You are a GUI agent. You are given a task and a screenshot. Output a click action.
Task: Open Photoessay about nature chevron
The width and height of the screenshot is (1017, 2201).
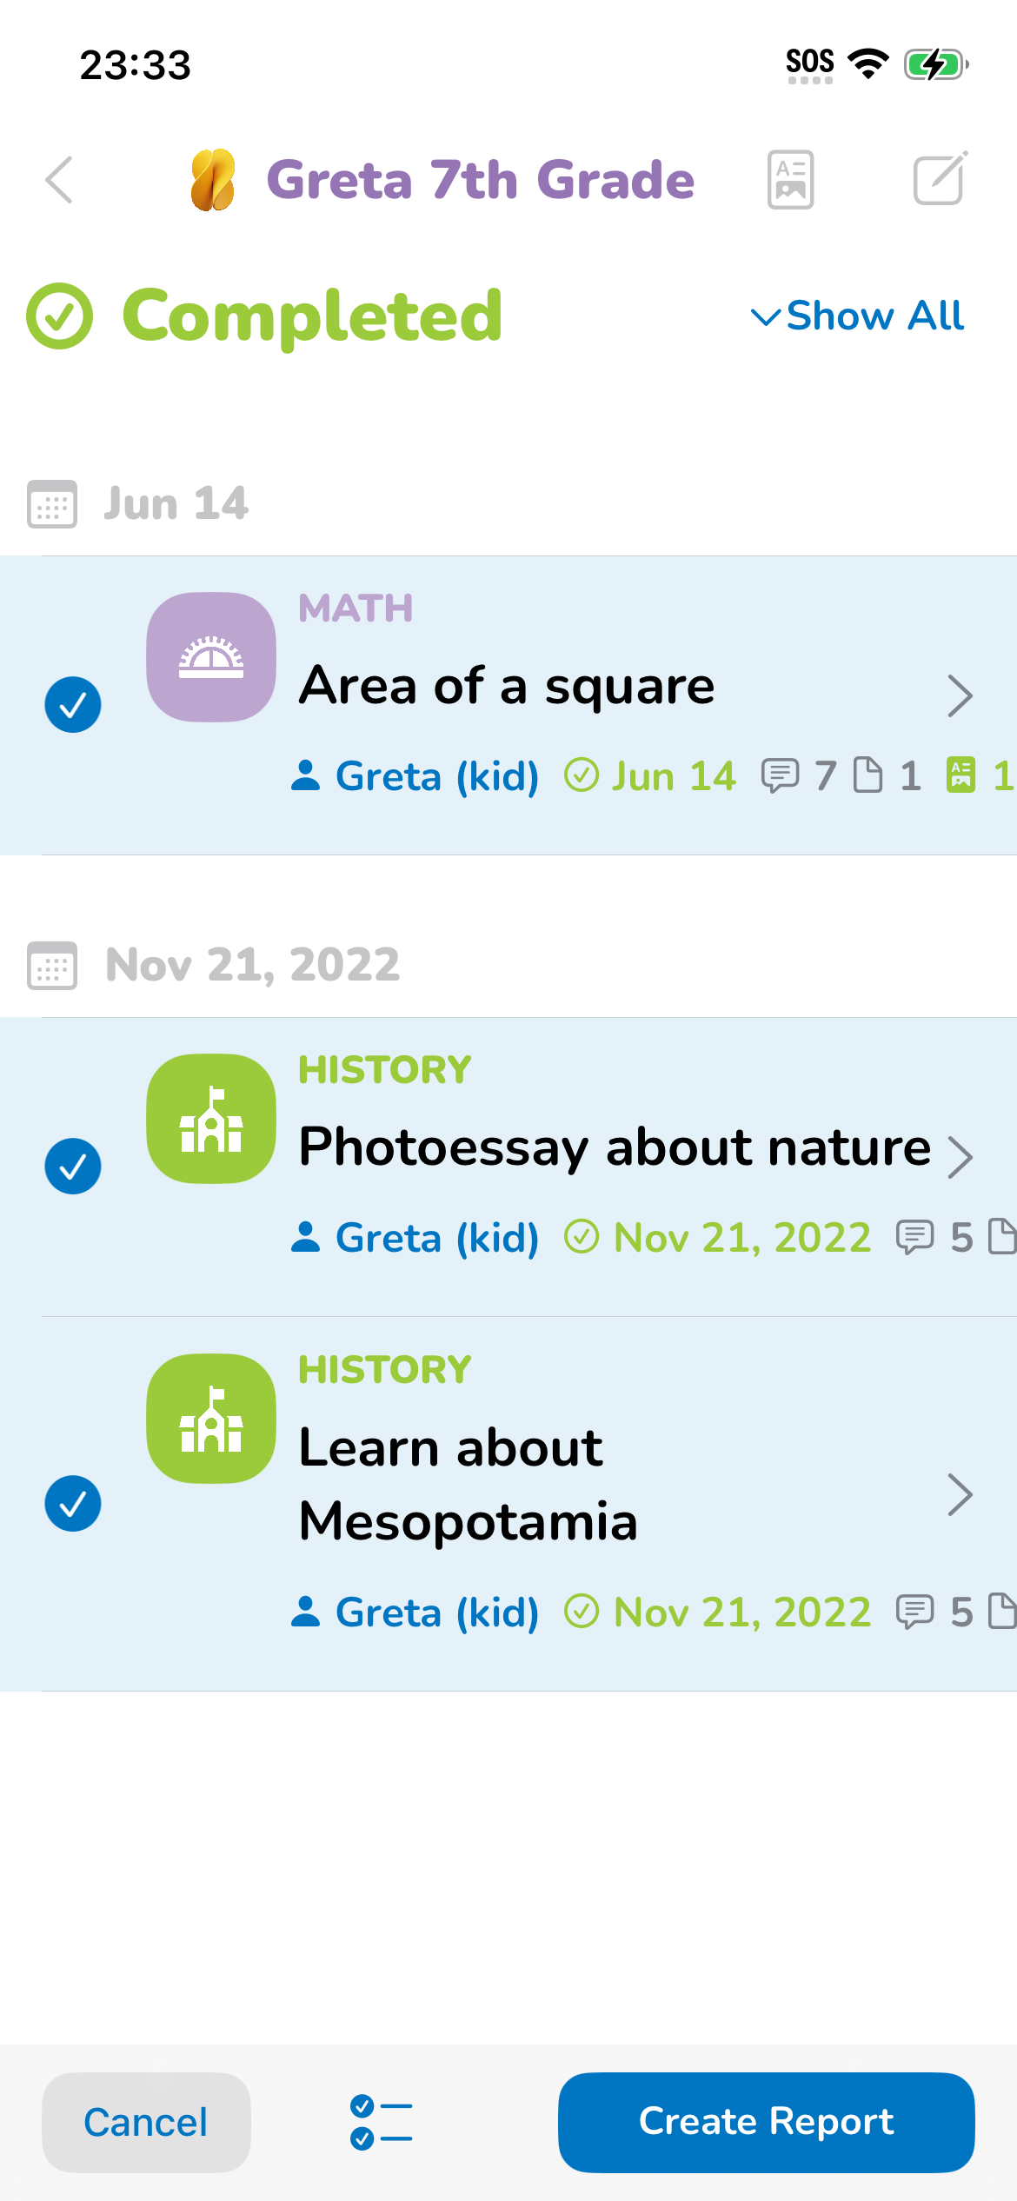click(x=960, y=1157)
